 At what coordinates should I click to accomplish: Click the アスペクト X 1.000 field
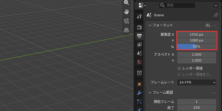[x=197, y=55]
